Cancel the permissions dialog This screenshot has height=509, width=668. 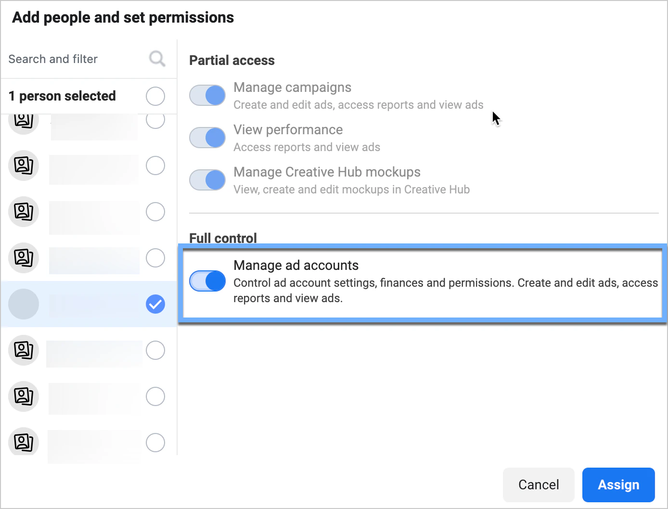539,484
